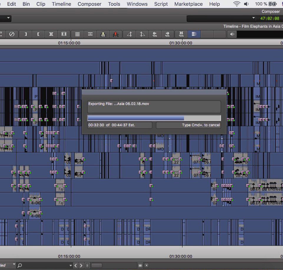Click the frame view icon in bottom bar

[x=140, y=265]
